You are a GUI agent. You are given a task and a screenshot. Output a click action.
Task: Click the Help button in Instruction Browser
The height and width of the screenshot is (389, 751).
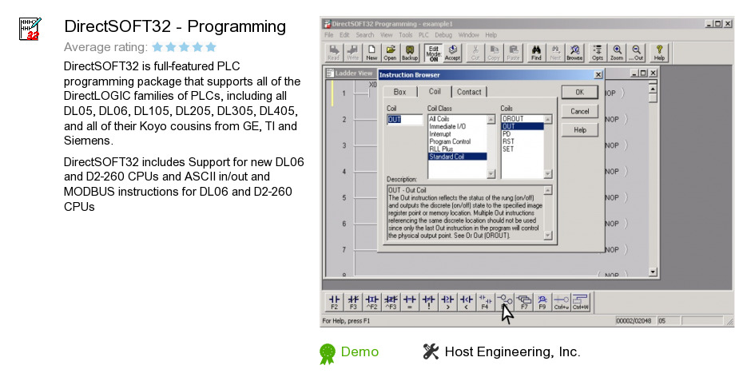(580, 130)
